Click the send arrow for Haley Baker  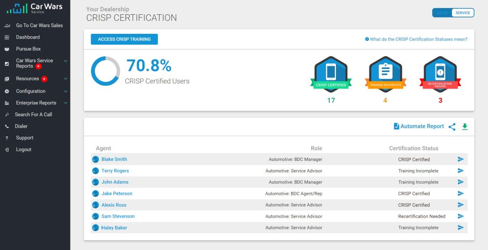pyautogui.click(x=461, y=228)
